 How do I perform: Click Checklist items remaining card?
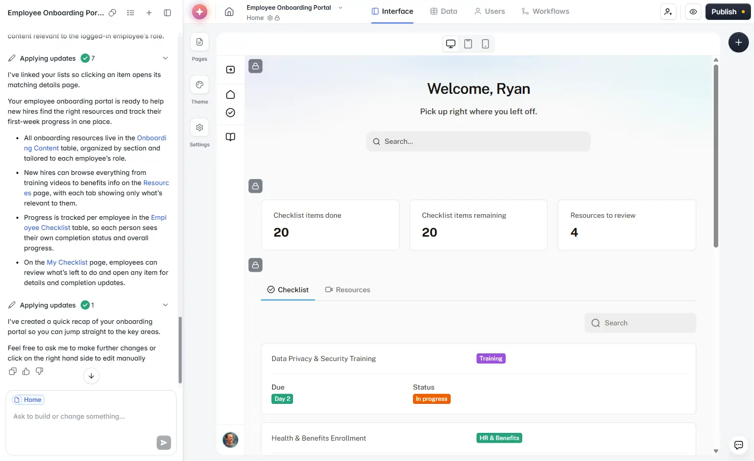(478, 225)
